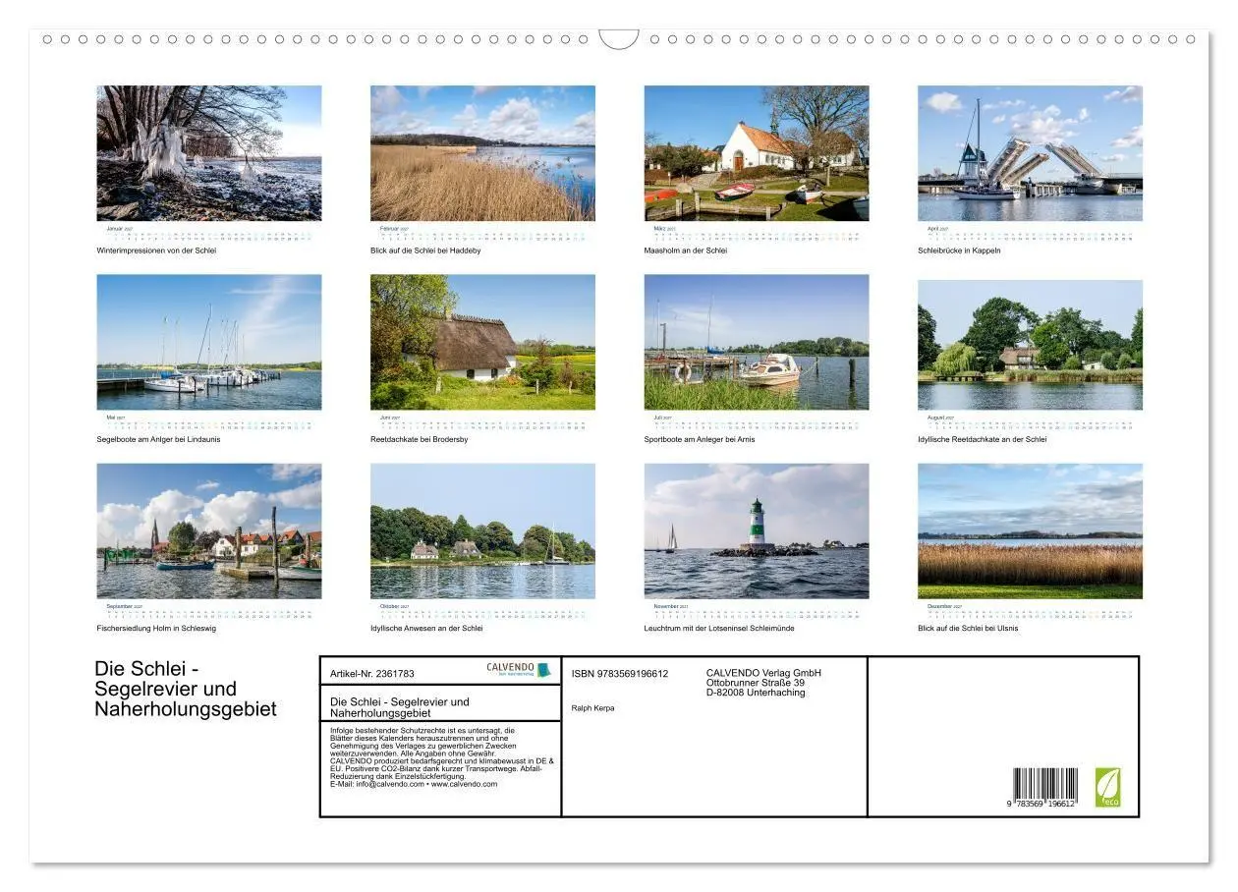The width and height of the screenshot is (1238, 892).
Task: Open the Idyllische Anwesen photo
Action: coord(482,531)
